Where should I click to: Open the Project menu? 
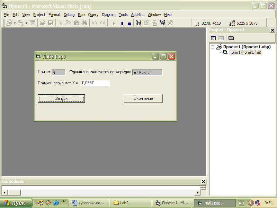coord(39,15)
